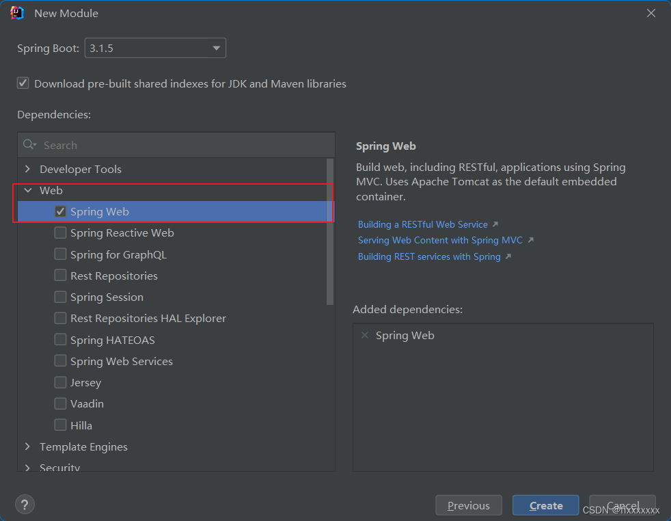
Task: Select the Web tree label
Action: [x=51, y=190]
